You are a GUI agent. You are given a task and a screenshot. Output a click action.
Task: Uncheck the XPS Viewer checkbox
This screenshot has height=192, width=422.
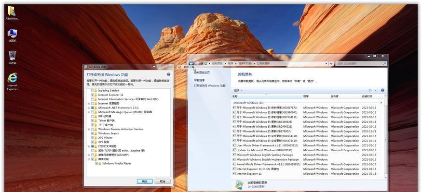92,138
